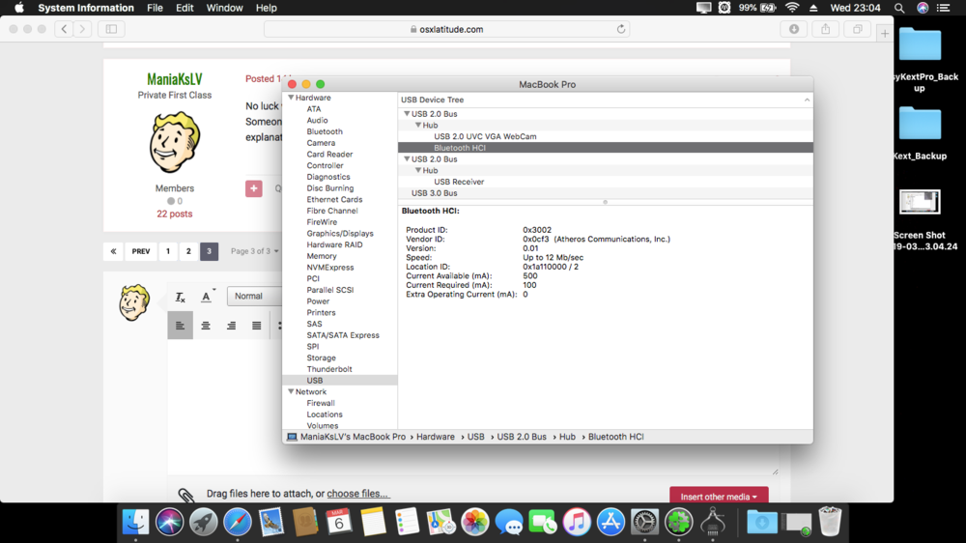966x543 pixels.
Task: Open the Window menu
Action: 224,8
